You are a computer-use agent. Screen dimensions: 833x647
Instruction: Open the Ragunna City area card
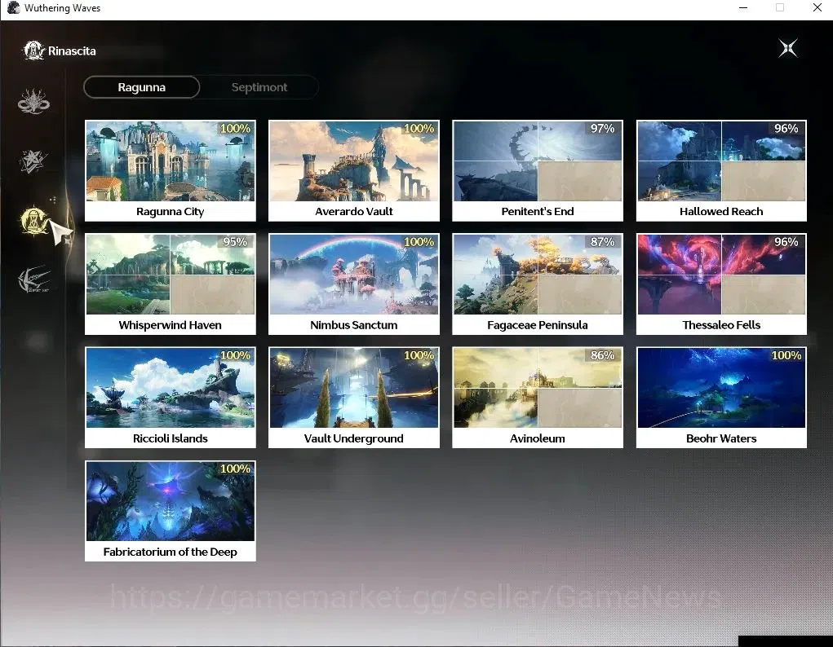click(x=171, y=170)
